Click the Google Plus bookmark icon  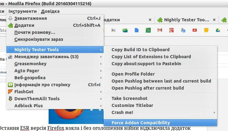pos(171,30)
